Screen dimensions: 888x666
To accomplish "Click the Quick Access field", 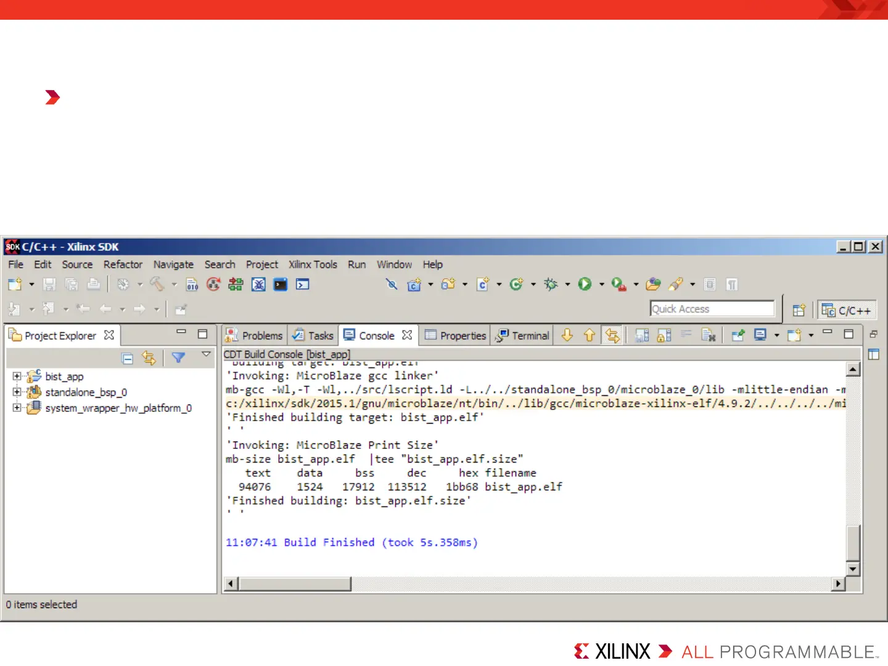I will (712, 309).
